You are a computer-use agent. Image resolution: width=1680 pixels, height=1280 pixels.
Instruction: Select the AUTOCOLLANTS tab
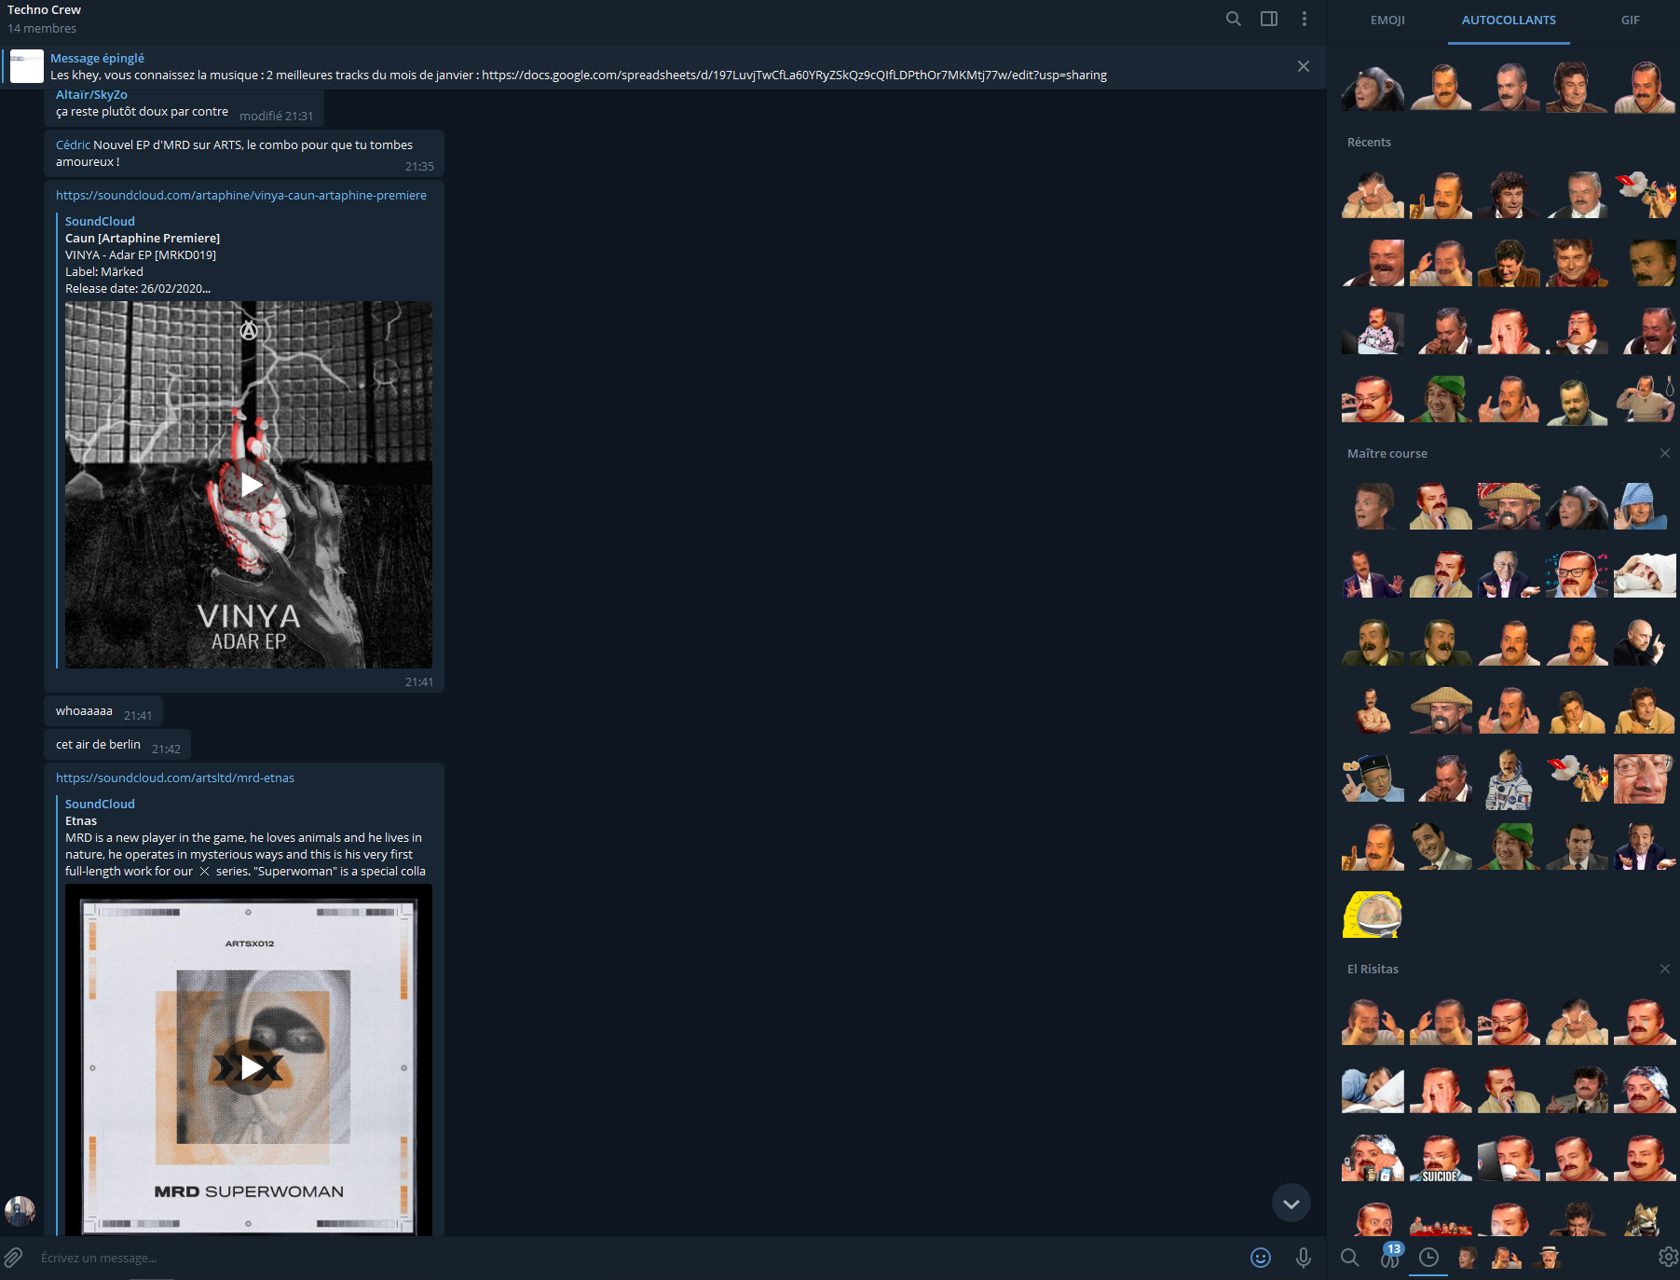coord(1509,21)
